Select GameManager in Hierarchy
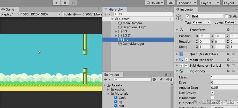Viewport: 238px width, 108px height. coord(133,44)
